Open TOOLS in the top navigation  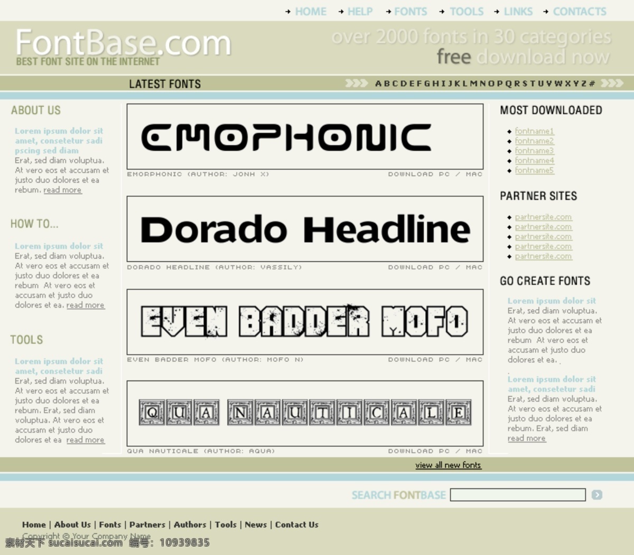[467, 12]
